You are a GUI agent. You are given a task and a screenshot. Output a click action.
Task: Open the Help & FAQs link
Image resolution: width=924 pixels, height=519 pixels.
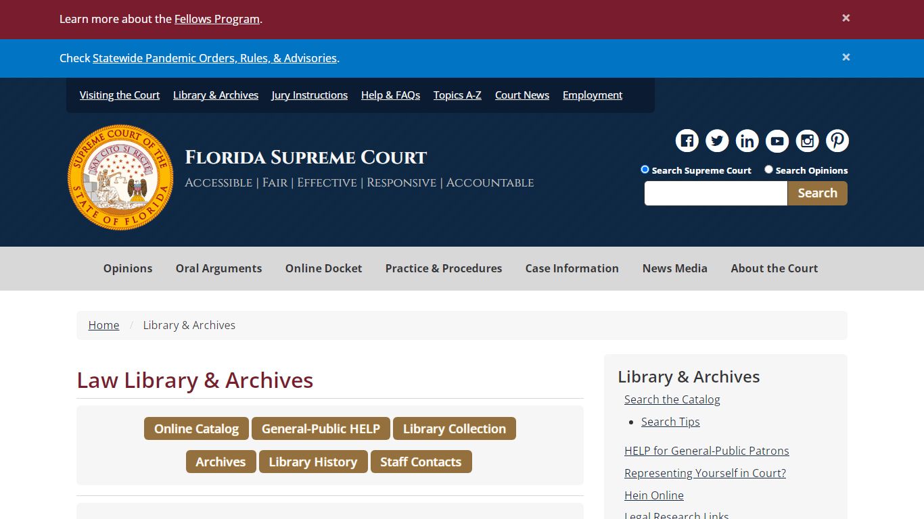(x=390, y=95)
